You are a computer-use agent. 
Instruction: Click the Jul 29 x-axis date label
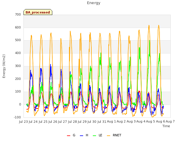82,122
